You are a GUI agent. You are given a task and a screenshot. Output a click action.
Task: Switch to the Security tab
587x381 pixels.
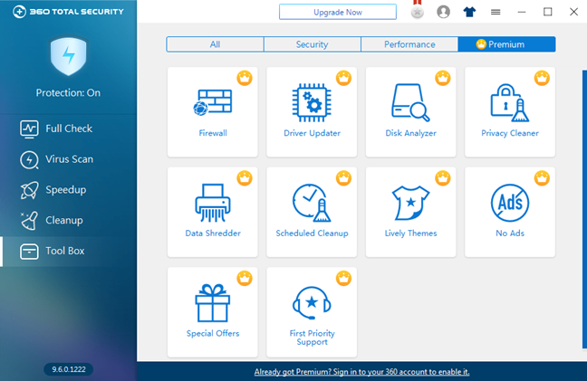pyautogui.click(x=313, y=44)
